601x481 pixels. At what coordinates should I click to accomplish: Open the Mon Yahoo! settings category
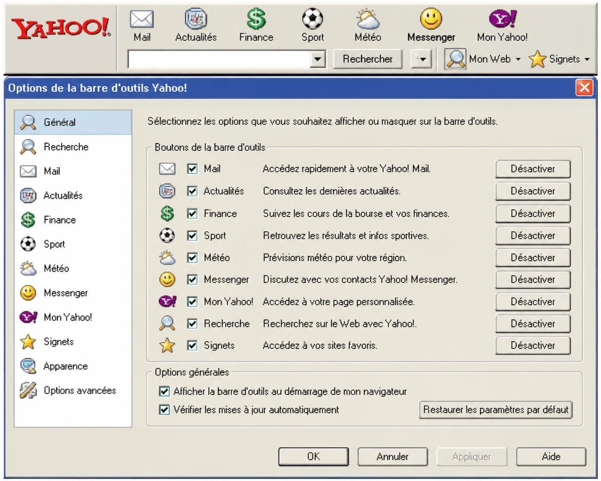(73, 317)
